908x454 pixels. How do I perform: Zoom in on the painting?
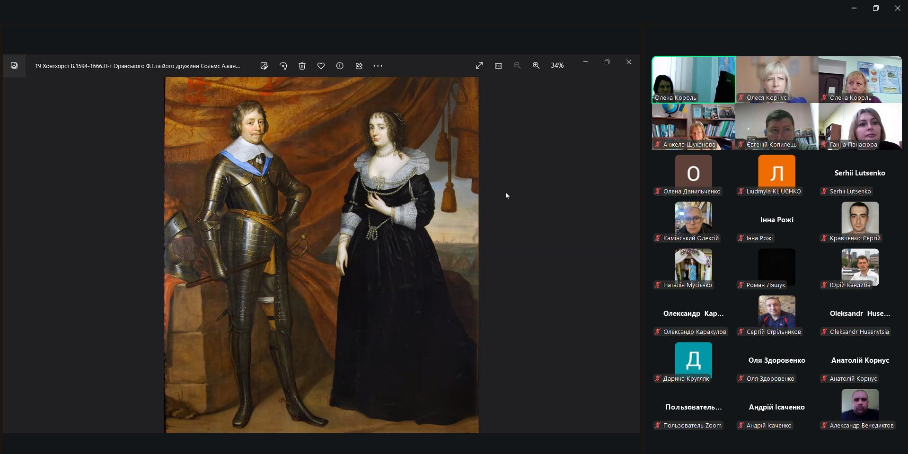click(x=536, y=66)
